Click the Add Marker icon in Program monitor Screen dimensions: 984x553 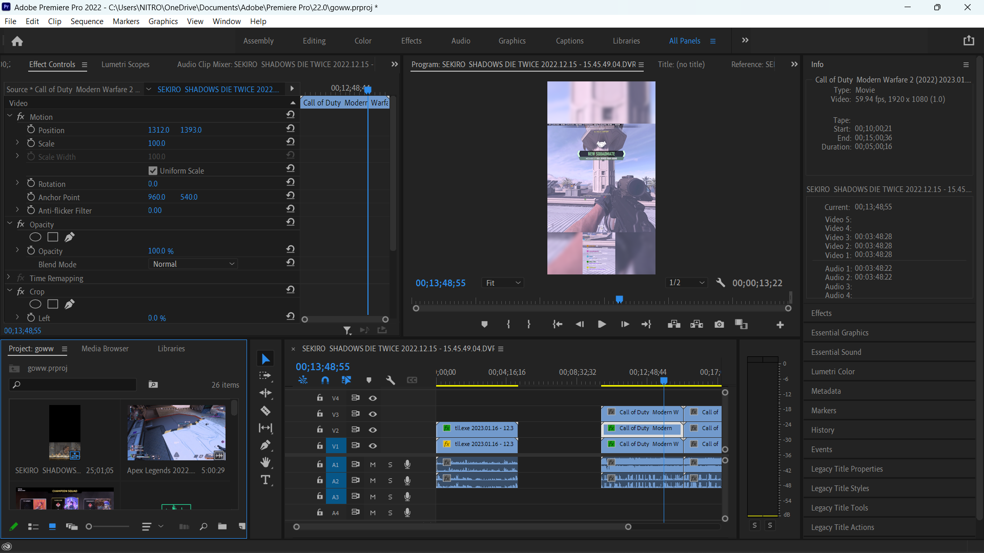click(x=484, y=324)
